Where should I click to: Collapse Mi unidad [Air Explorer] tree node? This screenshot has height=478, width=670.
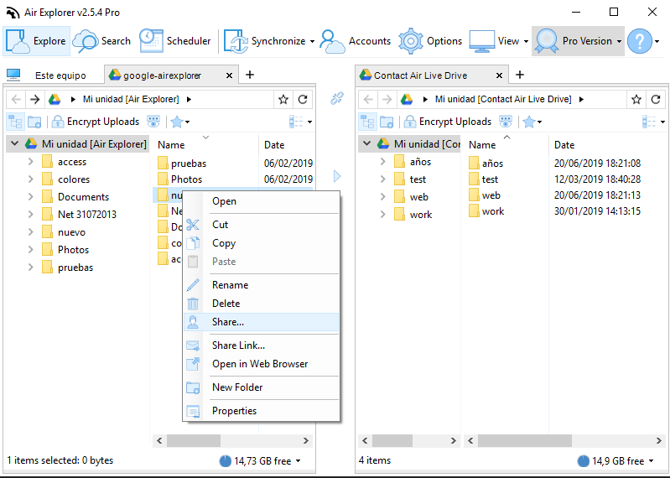pos(15,143)
